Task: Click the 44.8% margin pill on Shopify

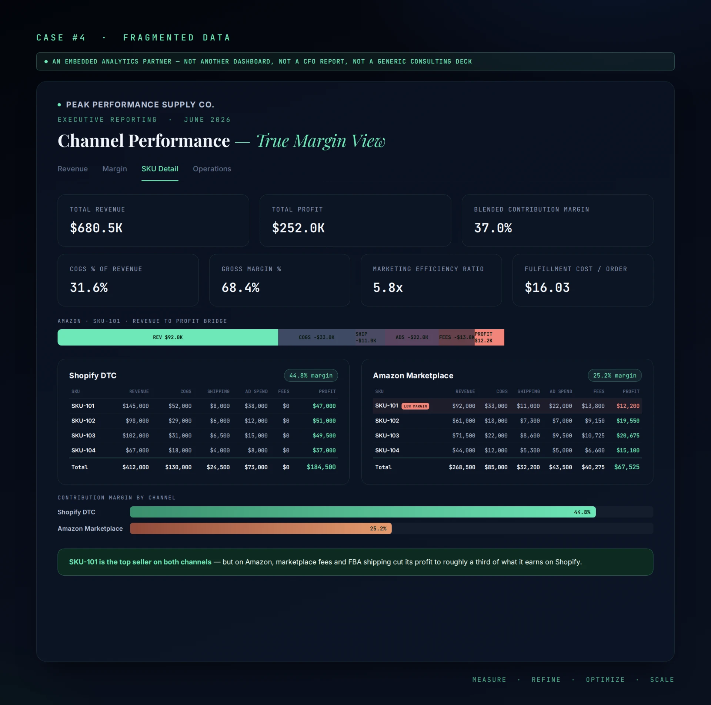Action: pyautogui.click(x=311, y=375)
